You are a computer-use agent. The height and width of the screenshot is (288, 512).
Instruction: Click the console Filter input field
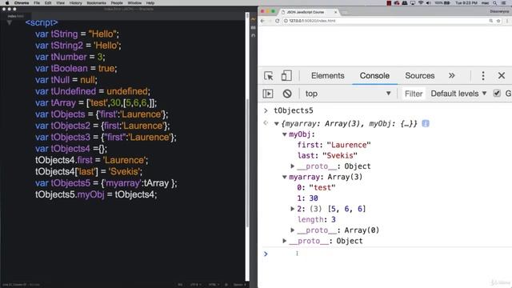click(414, 94)
